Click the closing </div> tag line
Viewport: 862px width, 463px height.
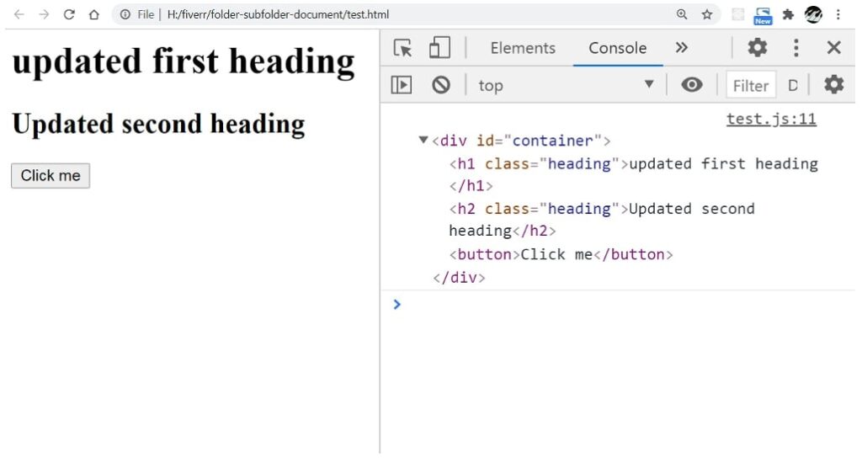459,278
